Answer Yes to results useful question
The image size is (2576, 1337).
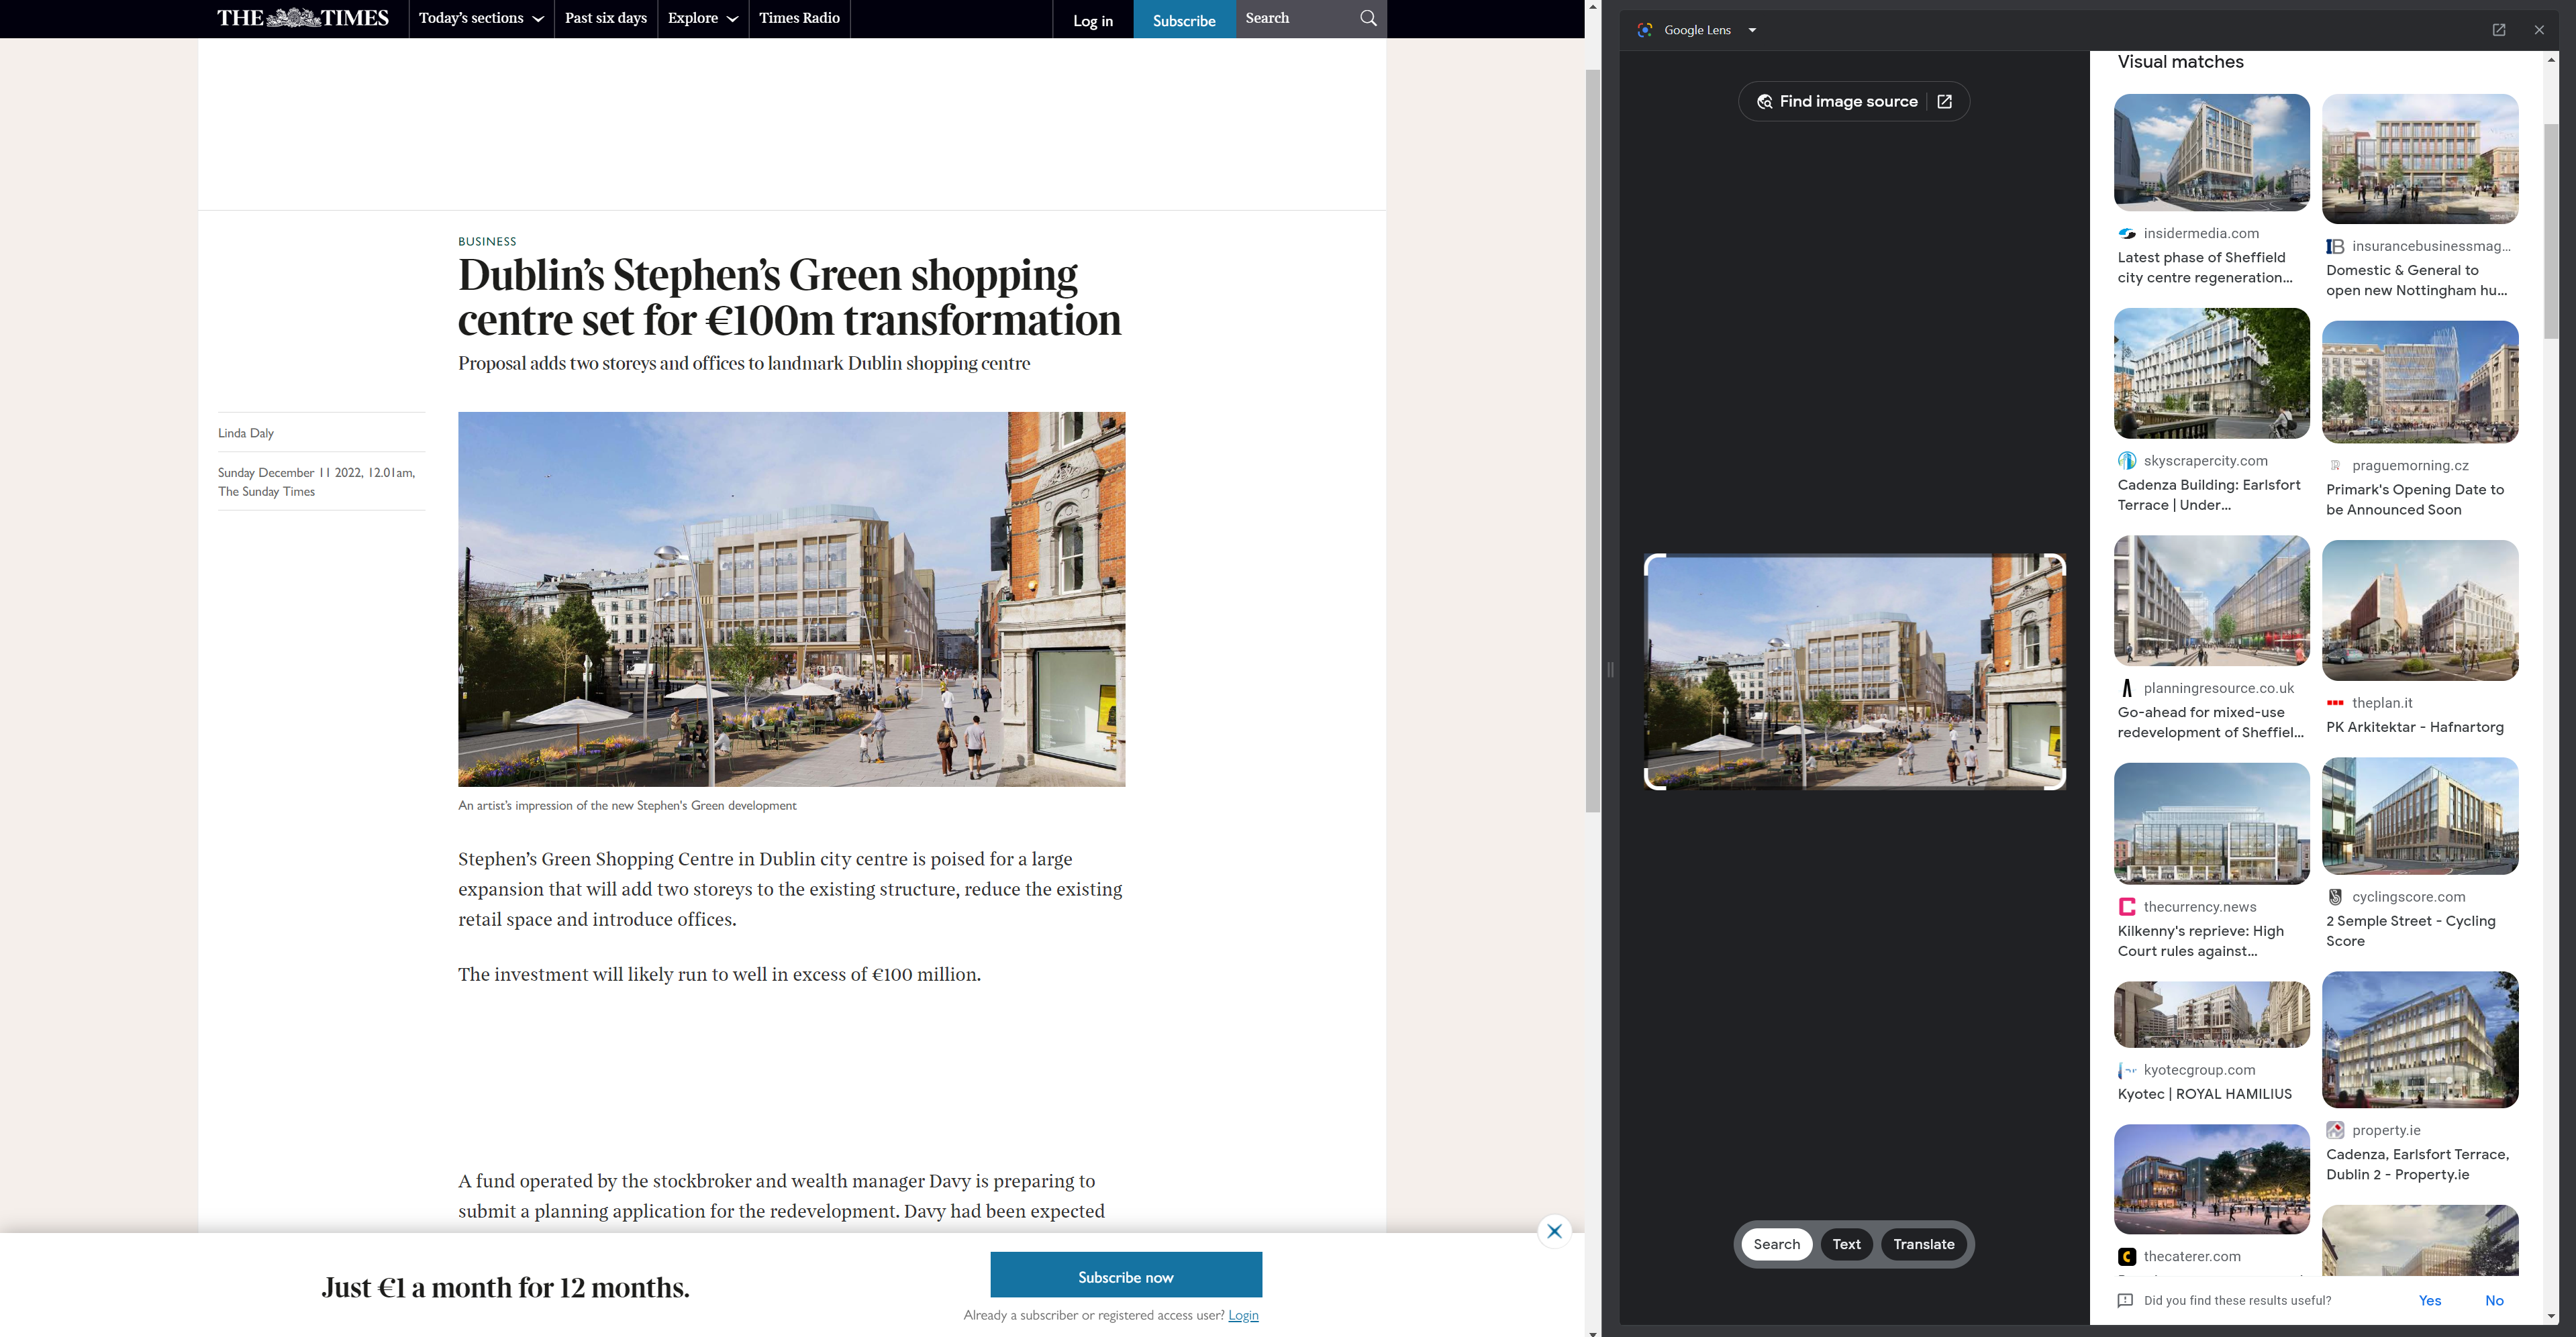pyautogui.click(x=2429, y=1300)
